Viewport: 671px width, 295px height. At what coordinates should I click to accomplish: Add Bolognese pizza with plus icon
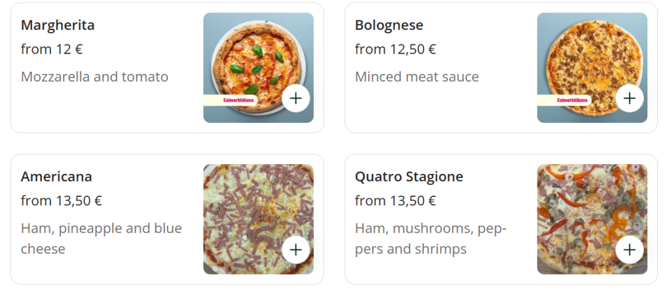(x=630, y=98)
